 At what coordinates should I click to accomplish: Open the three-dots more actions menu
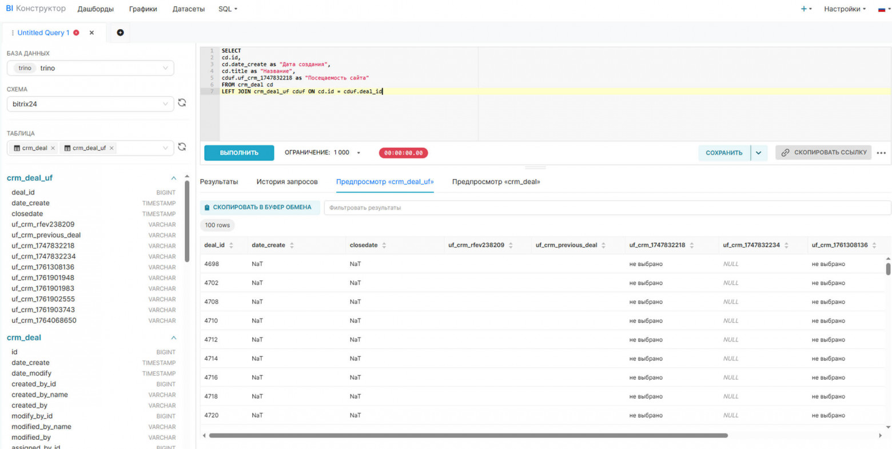(x=881, y=153)
